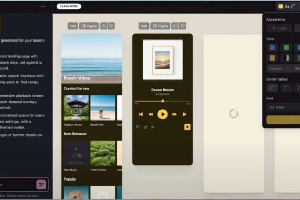Pick the gold color swatch
Screen dimensions: 300x200
272,58
